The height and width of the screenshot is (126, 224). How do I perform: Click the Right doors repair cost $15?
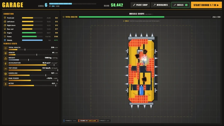(56, 25)
